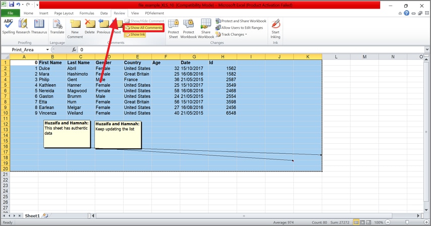Click Protect Sheet
Viewport: 431px width, 226px height.
(x=173, y=29)
